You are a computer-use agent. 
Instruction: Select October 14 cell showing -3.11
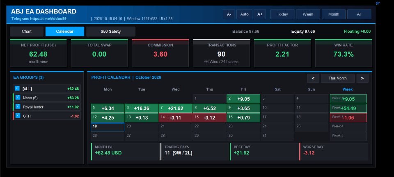(175, 118)
